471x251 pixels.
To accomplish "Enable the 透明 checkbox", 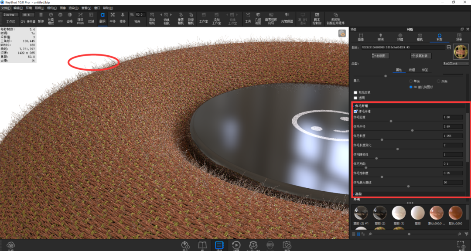I will [x=356, y=98].
